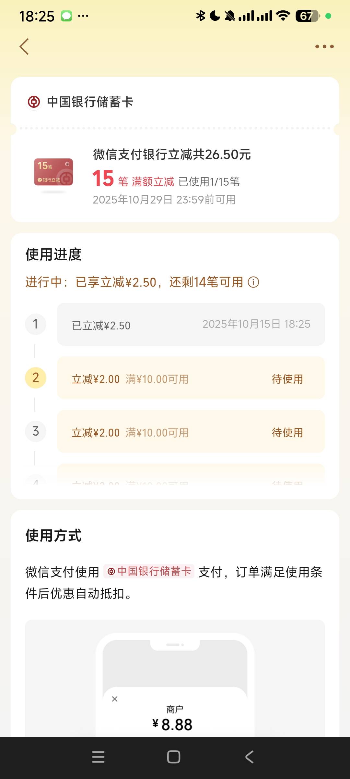The height and width of the screenshot is (779, 350).
Task: Tap the Android recent apps menu icon
Action: tap(98, 757)
